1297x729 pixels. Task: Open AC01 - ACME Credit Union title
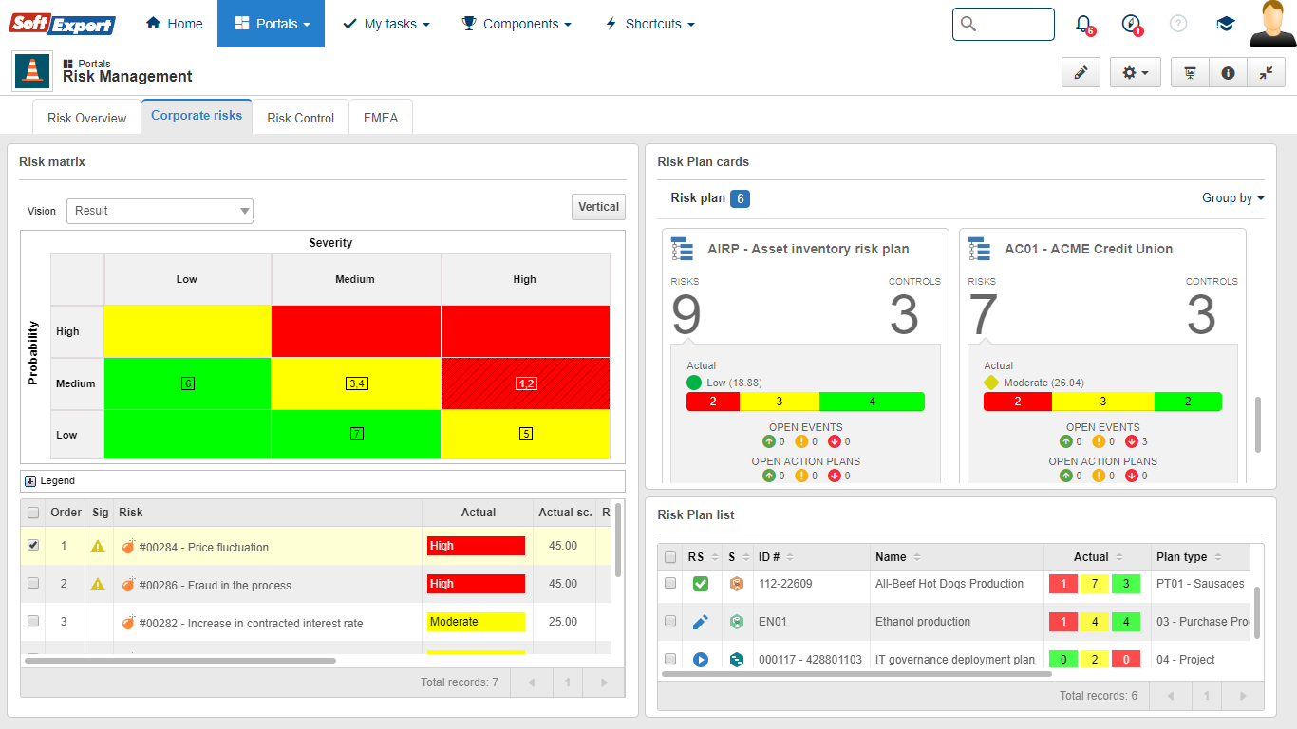[x=1088, y=249]
